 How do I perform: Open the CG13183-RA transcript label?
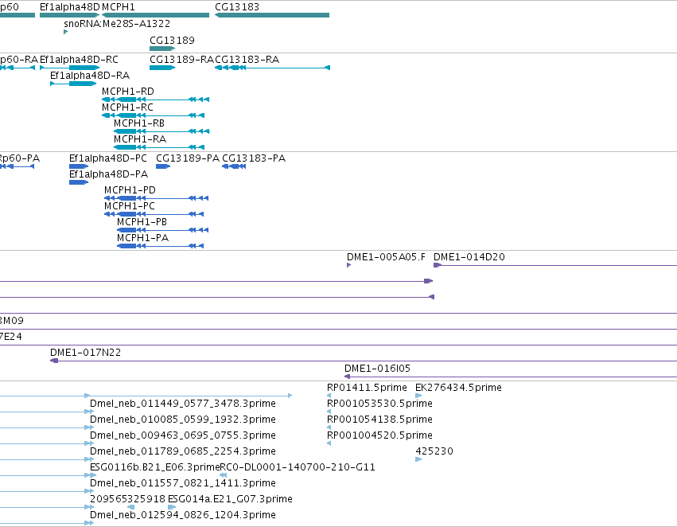[x=247, y=60]
